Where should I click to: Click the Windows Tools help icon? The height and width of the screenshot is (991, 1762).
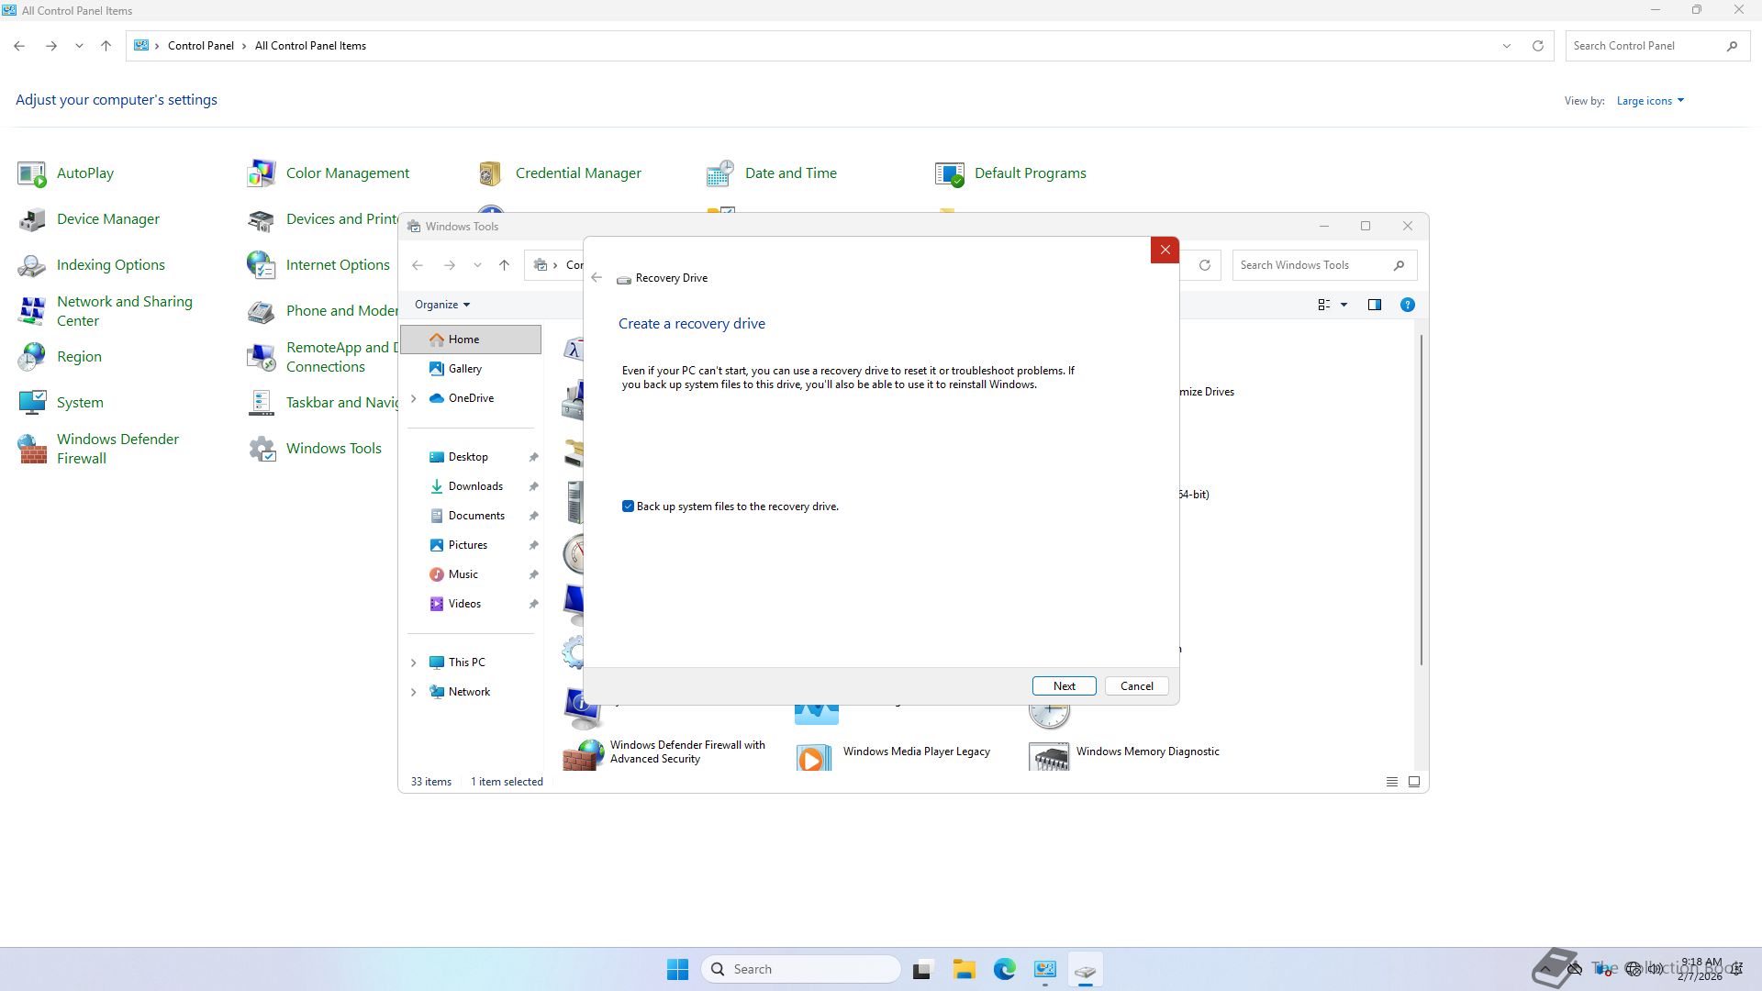[x=1407, y=305]
